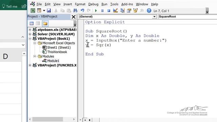Click the End Sub line in code
This screenshot has width=217, height=122.
click(x=95, y=54)
